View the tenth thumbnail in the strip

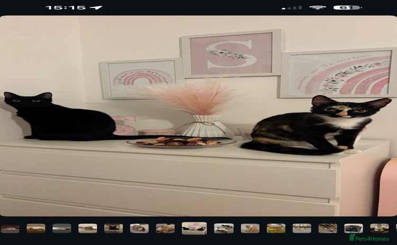click(250, 228)
